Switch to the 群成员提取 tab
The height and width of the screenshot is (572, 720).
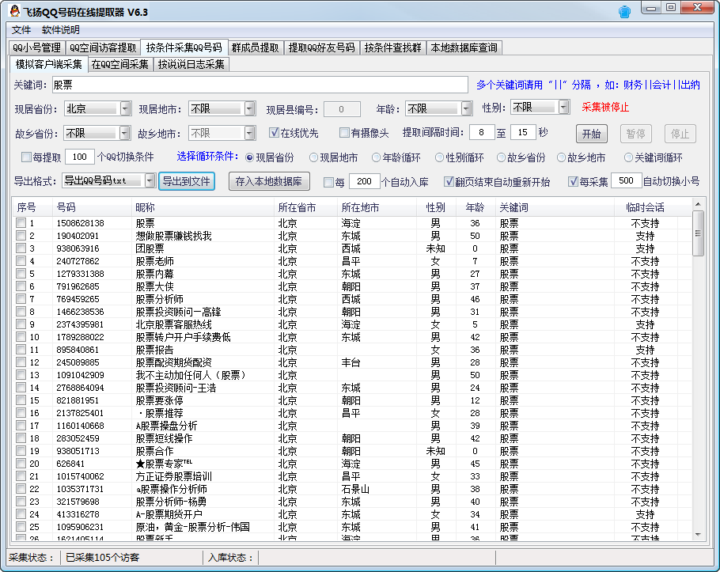click(256, 47)
